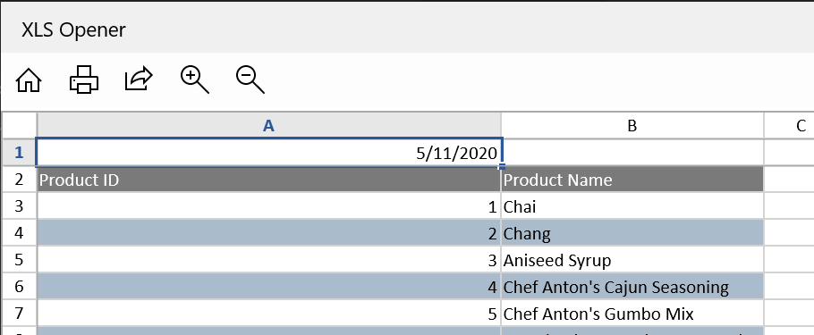Click the Home icon in toolbar
814x335 pixels.
coord(29,80)
